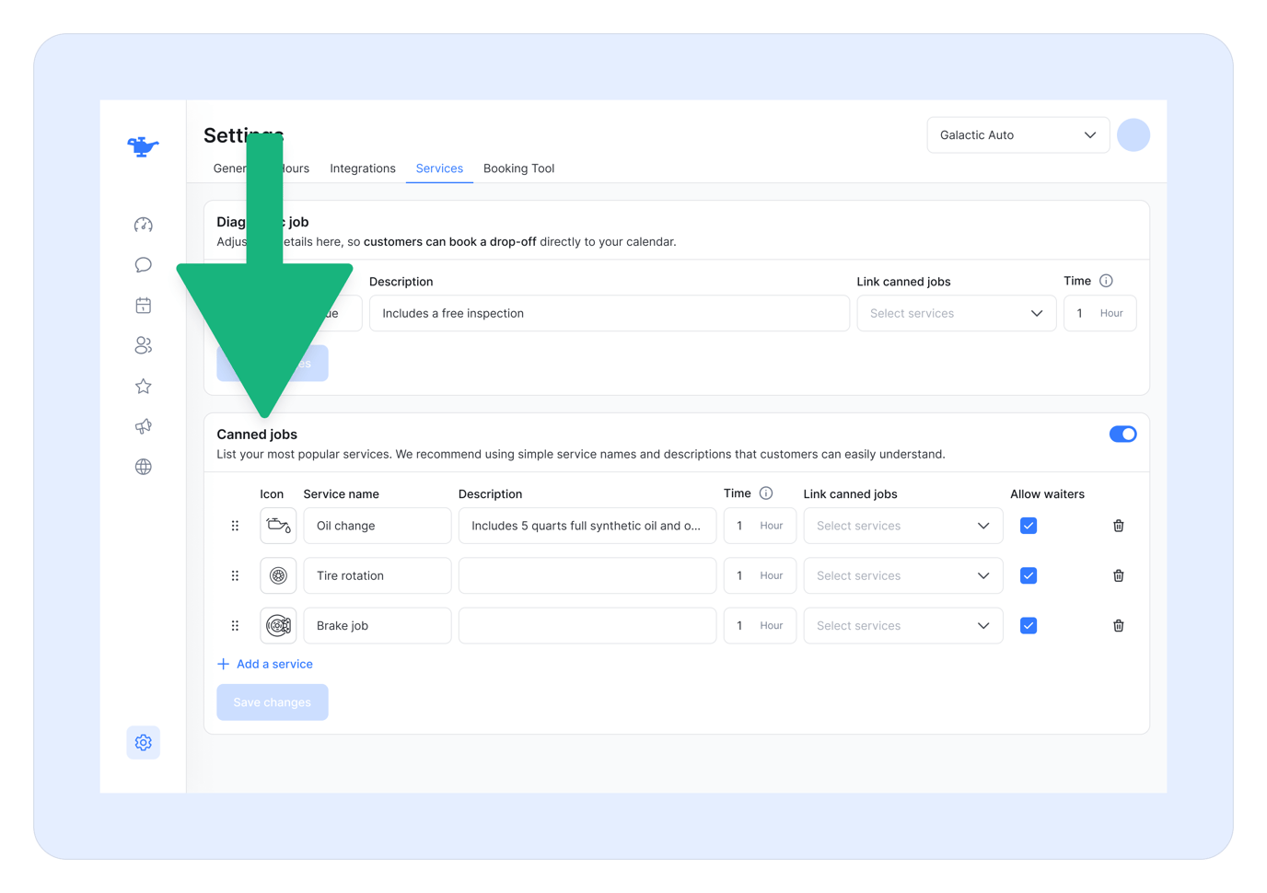The height and width of the screenshot is (893, 1267).
Task: Edit the Oil change description field
Action: (x=587, y=525)
